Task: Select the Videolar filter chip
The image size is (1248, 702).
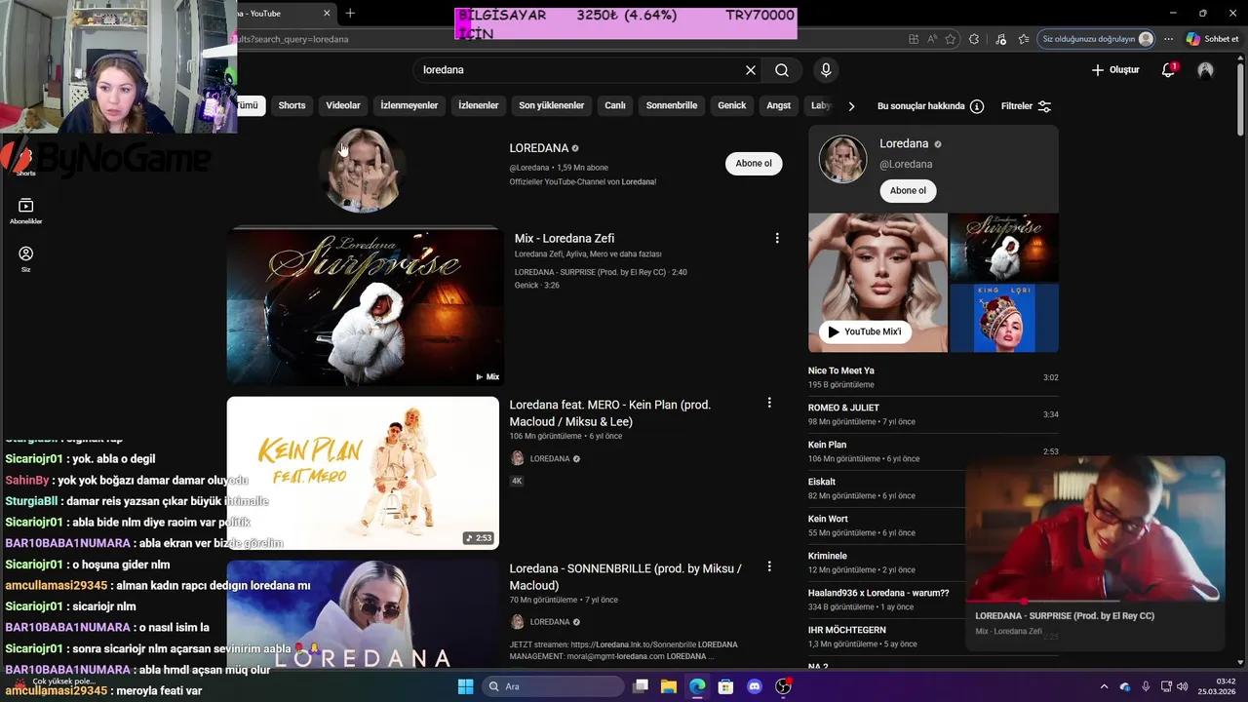Action: tap(343, 105)
